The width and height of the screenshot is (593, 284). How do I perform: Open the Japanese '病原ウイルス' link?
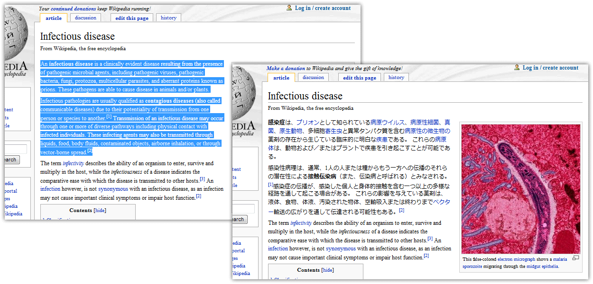click(x=388, y=122)
